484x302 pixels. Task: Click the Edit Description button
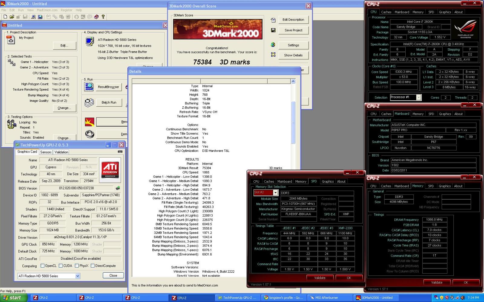(x=293, y=20)
